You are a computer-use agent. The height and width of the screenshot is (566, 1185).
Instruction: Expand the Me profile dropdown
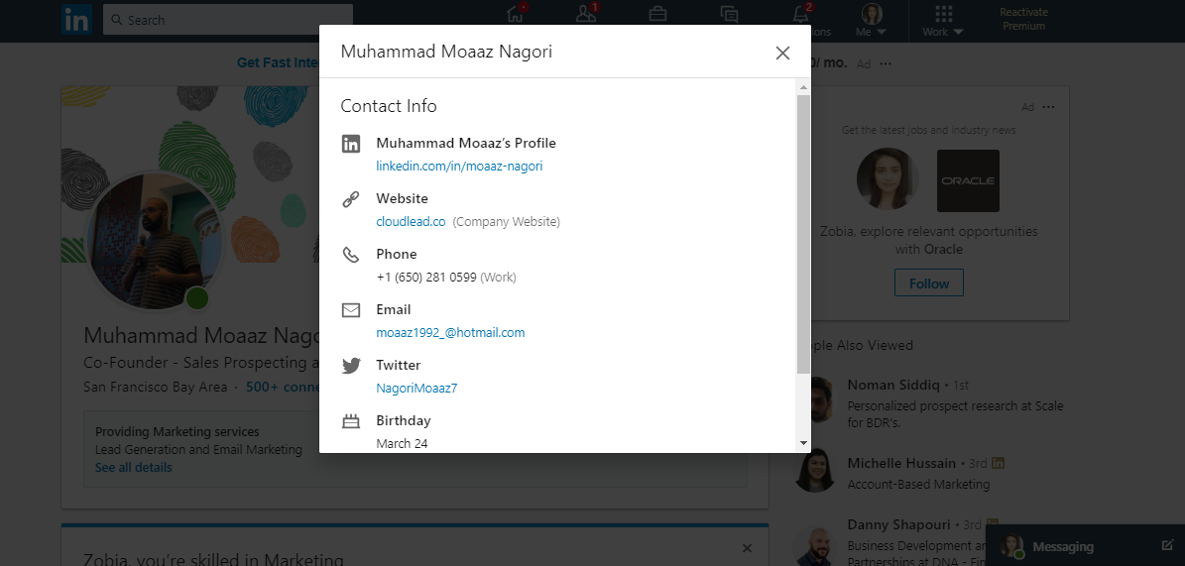[x=872, y=21]
